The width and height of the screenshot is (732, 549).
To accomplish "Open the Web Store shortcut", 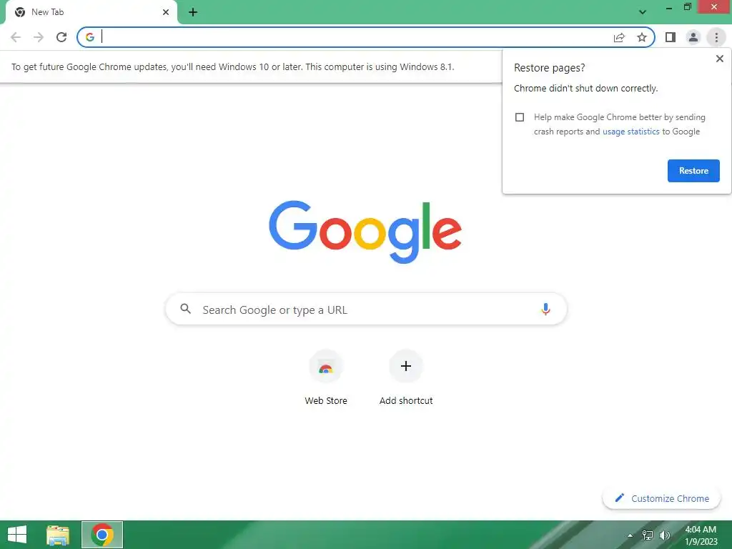I will tap(326, 377).
